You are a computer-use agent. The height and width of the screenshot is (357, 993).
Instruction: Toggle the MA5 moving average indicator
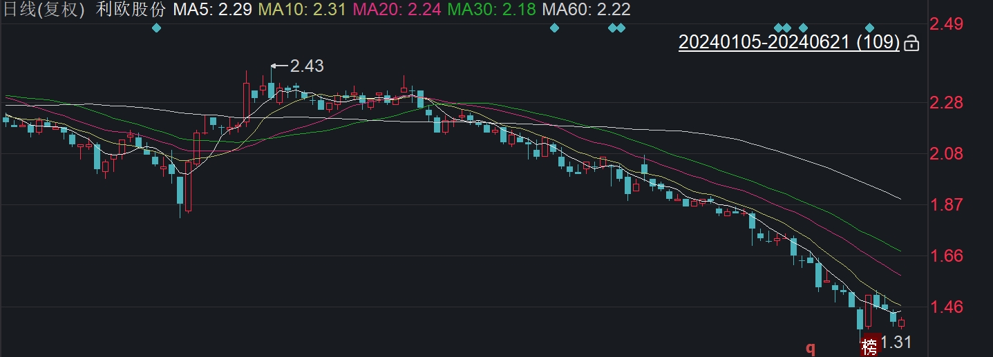212,10
